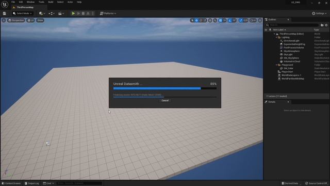The height and width of the screenshot is (186, 330).
Task: Select DirectionalLight in the Outliner
Action: 291,41
